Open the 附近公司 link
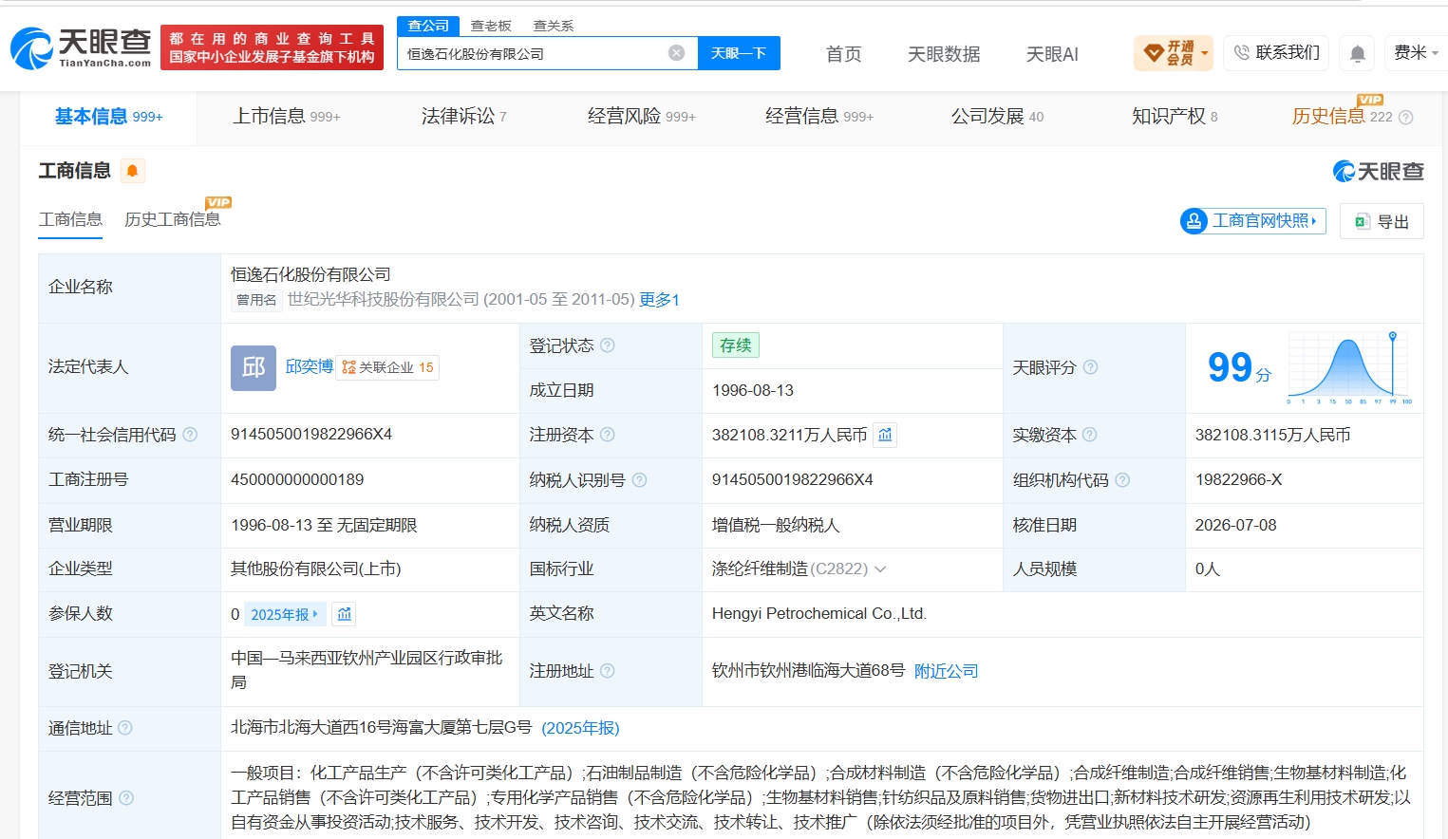Viewport: 1448px width, 839px height. (x=946, y=671)
